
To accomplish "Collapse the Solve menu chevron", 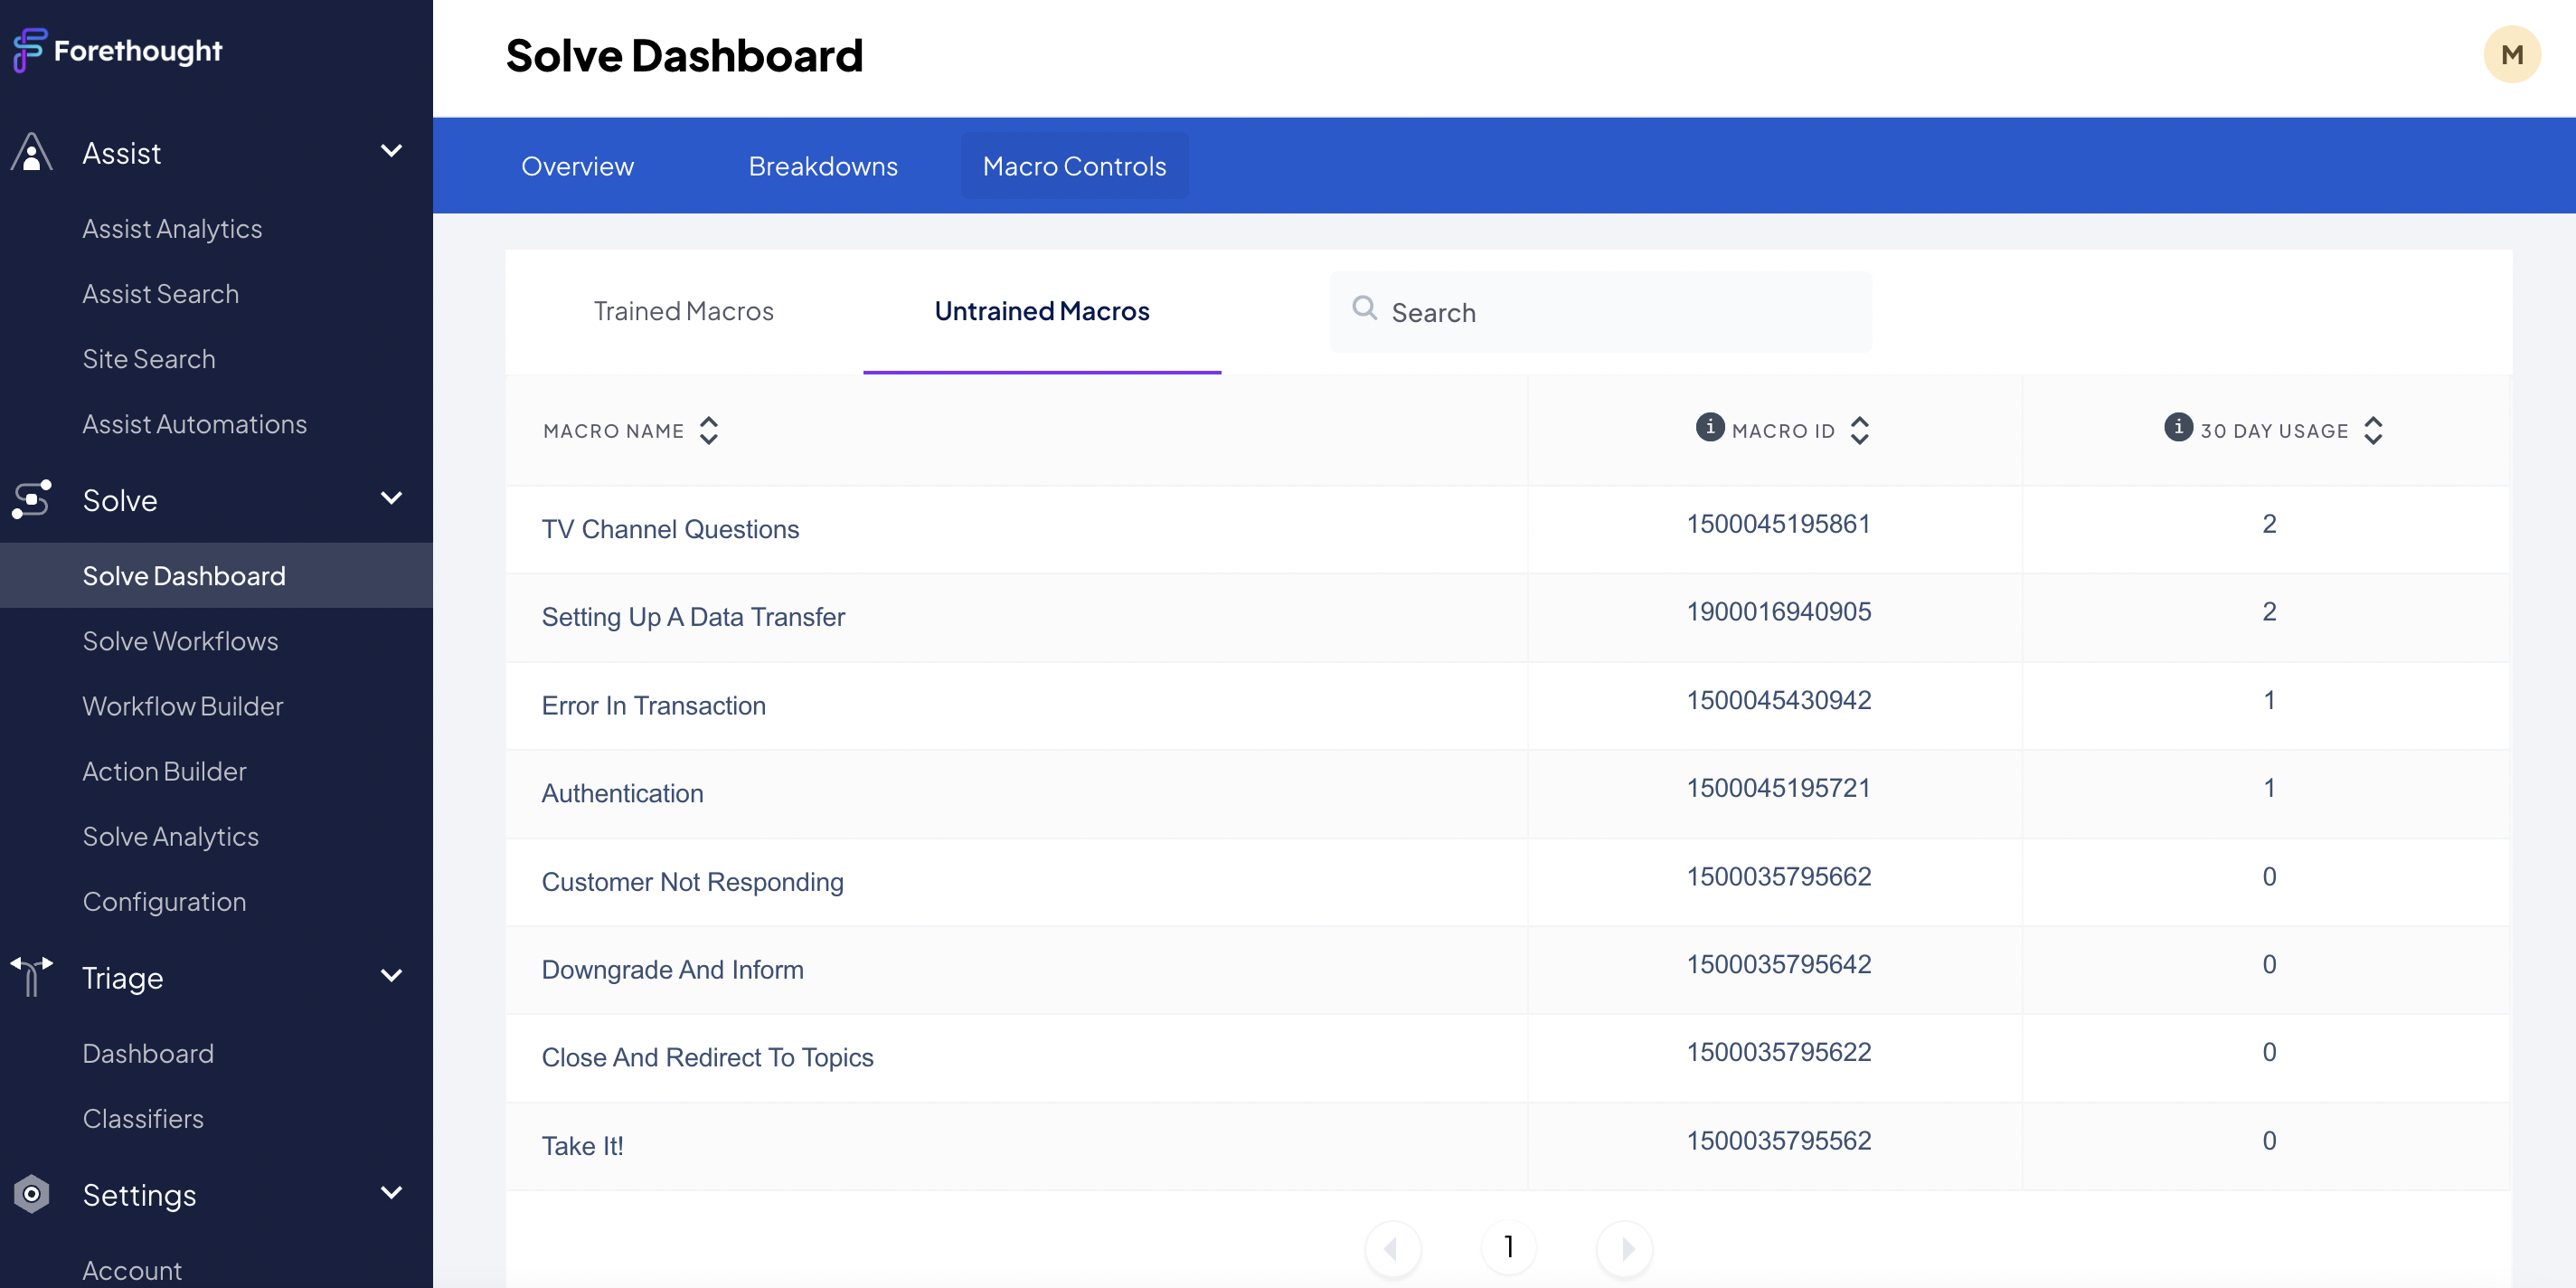I will [392, 498].
